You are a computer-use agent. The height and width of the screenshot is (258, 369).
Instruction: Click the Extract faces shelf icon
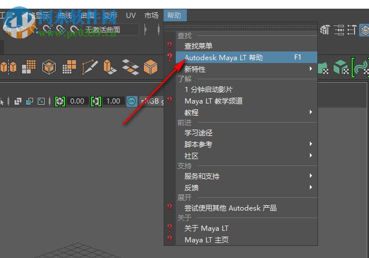pyautogui.click(x=131, y=67)
